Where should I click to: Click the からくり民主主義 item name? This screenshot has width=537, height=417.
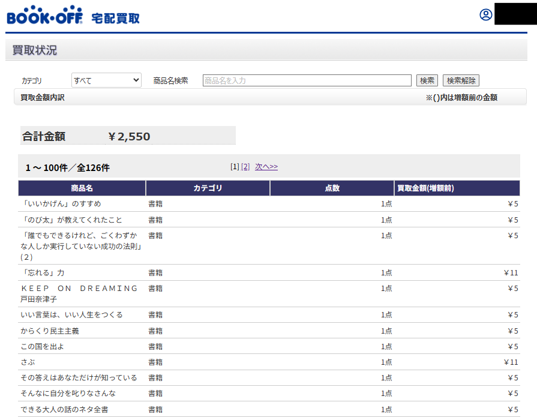tap(50, 331)
